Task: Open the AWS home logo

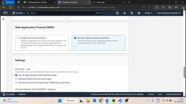Action: pyautogui.click(x=5, y=13)
